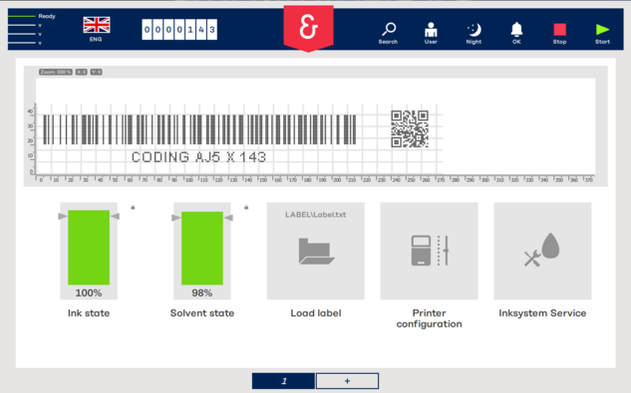Open Printer configuration tile

[x=429, y=251]
